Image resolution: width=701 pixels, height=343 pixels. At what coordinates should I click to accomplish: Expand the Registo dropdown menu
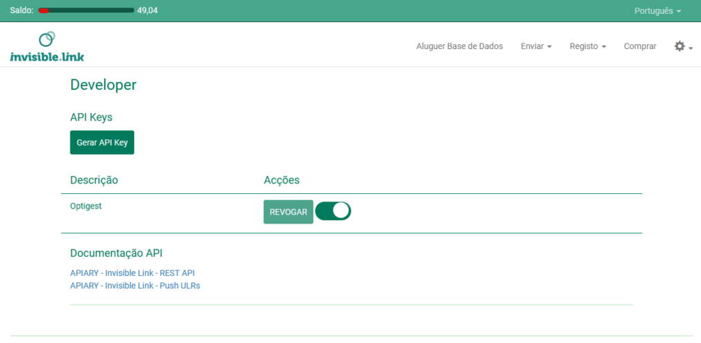point(587,46)
